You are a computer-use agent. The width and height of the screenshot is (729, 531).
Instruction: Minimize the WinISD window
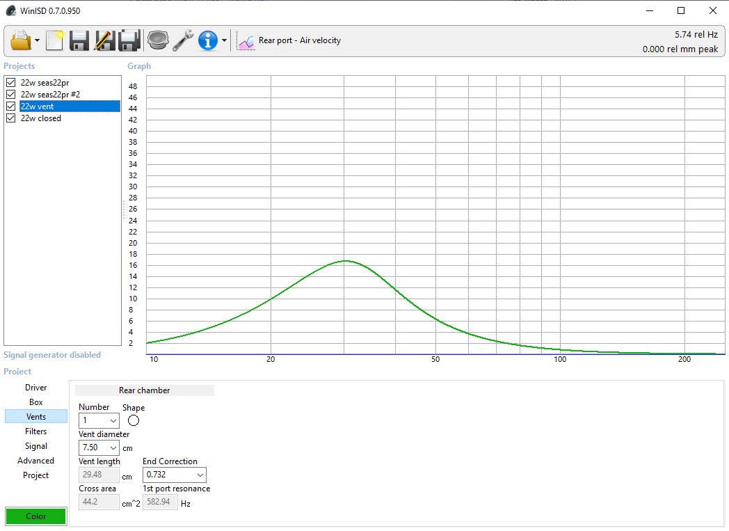[650, 10]
